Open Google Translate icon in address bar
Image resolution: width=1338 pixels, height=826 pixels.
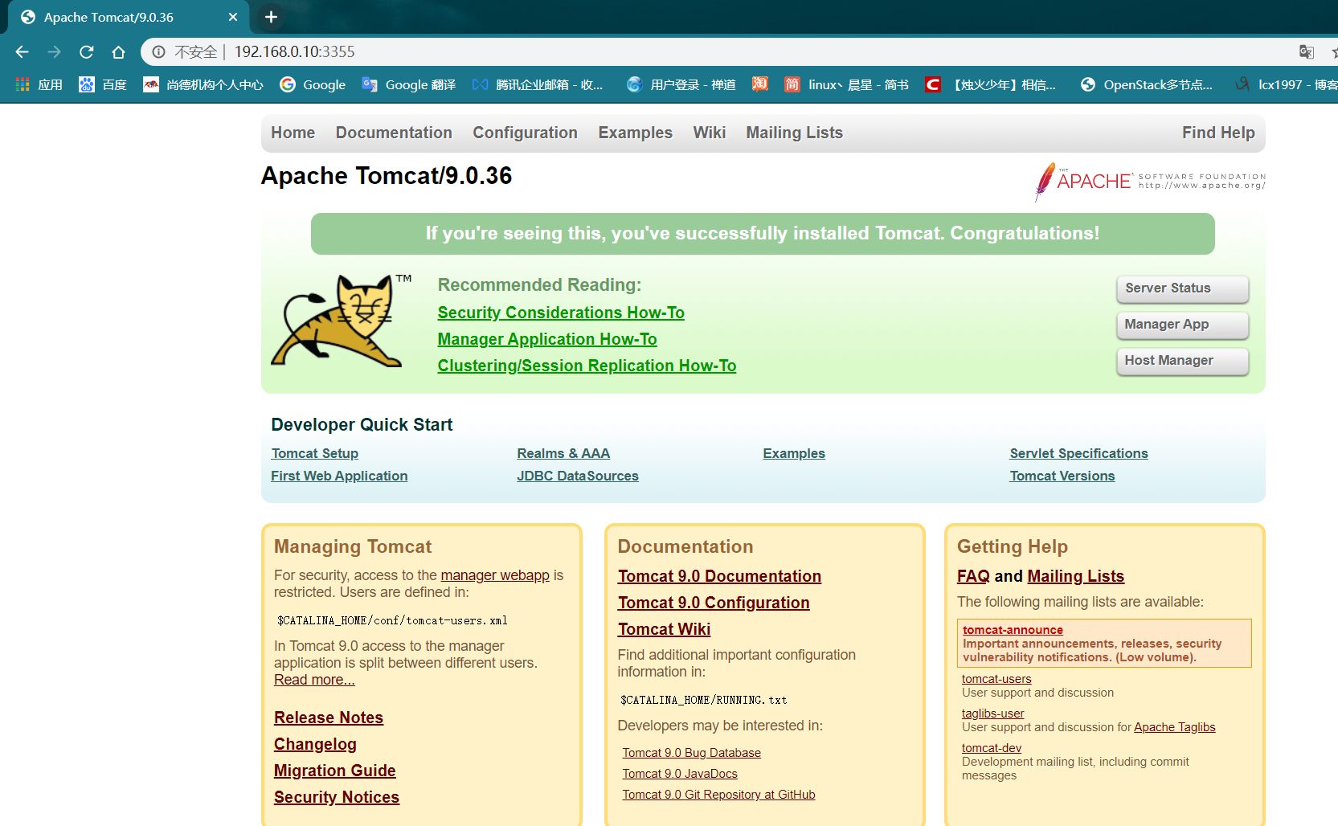[1307, 52]
